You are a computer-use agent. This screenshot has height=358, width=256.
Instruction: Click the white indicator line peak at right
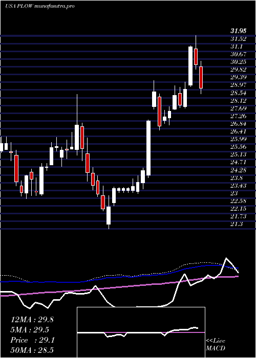[226, 258]
